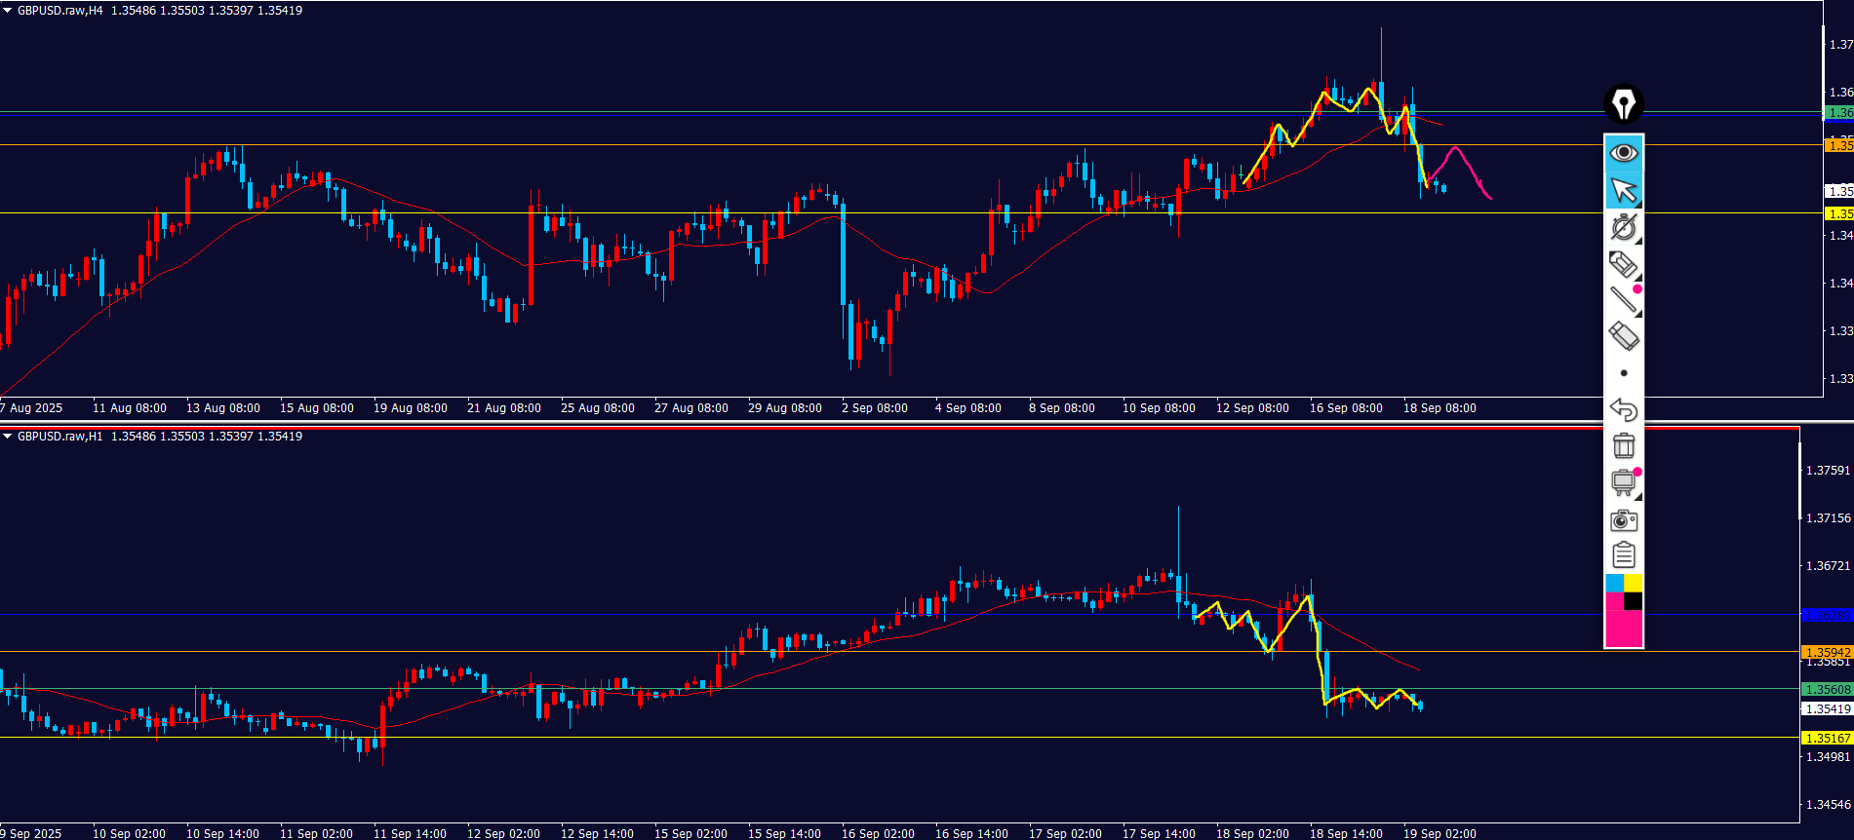Pick the black color swatch
This screenshot has width=1854, height=840.
(x=1634, y=601)
